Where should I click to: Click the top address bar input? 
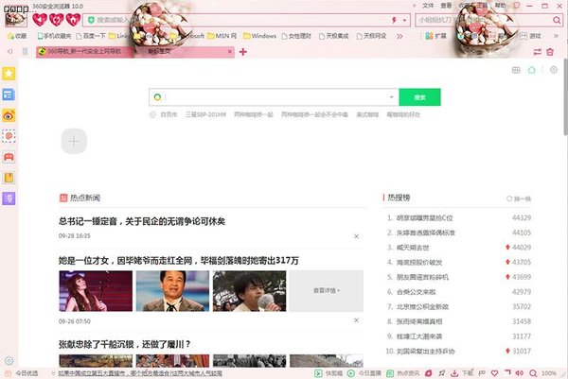[246, 20]
